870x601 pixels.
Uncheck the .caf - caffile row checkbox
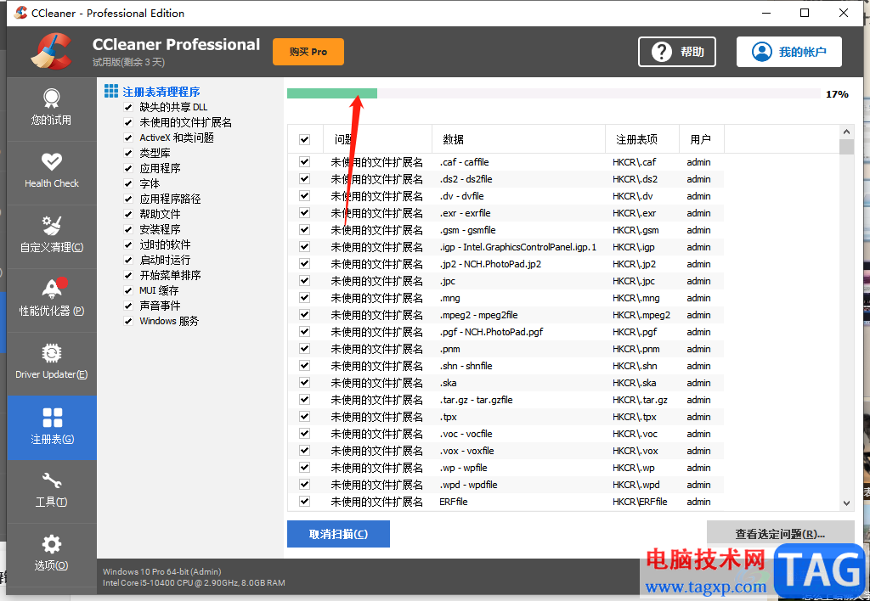[305, 162]
